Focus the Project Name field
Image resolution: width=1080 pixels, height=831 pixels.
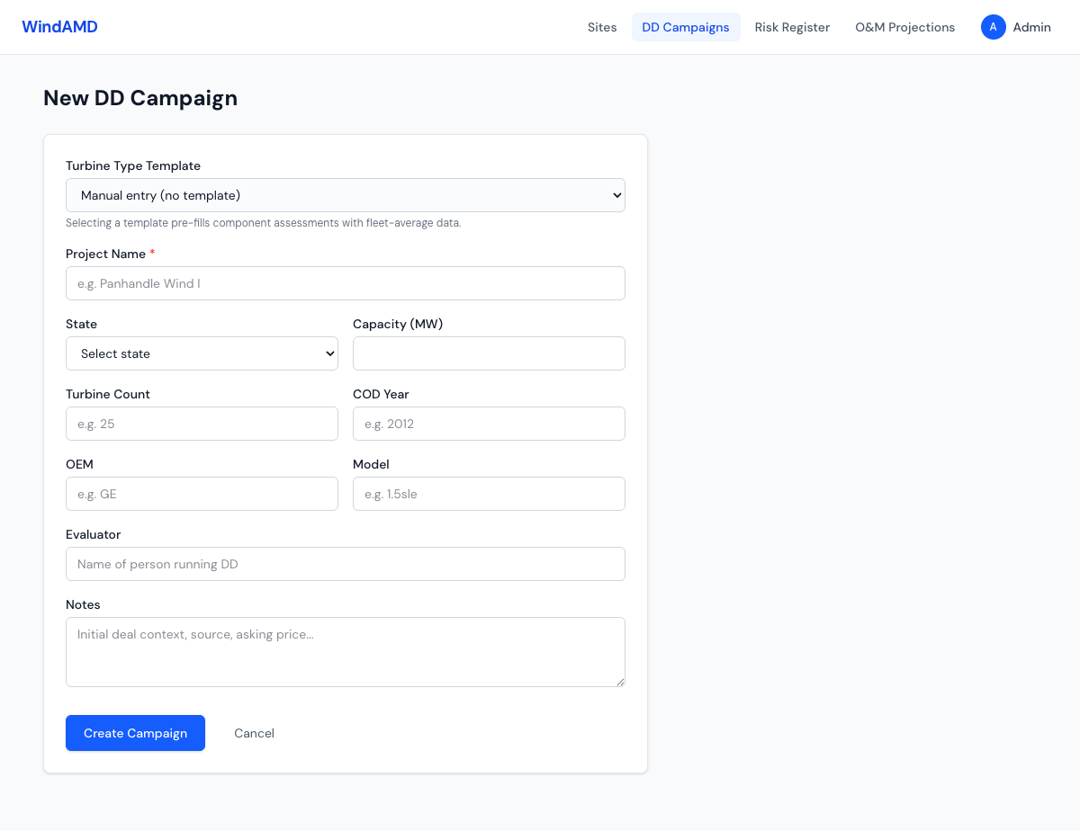coord(345,283)
